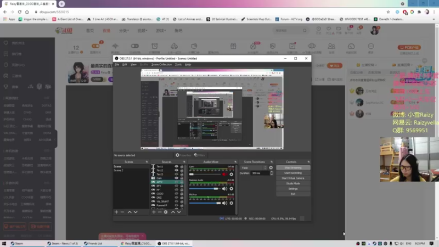Mute Mic/Aux with its speaker icon
Viewport: 439px width, 247px height.
click(224, 203)
